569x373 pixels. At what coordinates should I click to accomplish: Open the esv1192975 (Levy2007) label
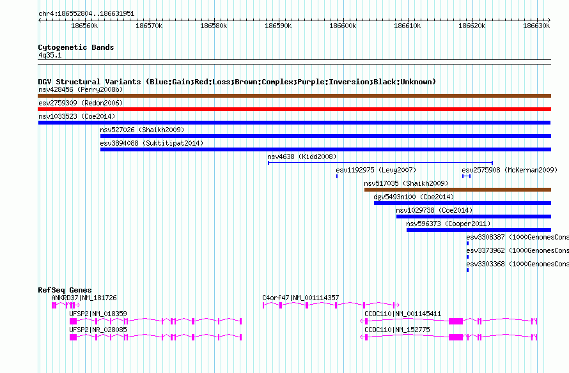[376, 170]
